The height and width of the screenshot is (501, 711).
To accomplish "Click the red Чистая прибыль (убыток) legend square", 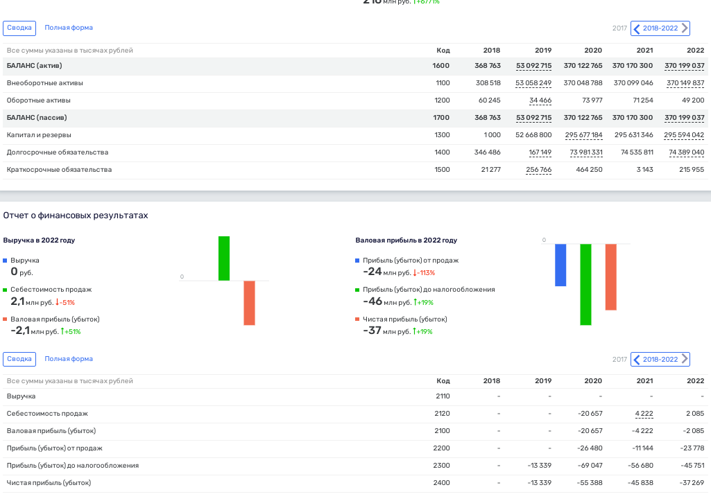I will (x=357, y=319).
